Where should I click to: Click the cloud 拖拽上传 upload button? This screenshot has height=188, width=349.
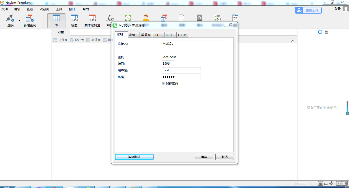coord(308,10)
